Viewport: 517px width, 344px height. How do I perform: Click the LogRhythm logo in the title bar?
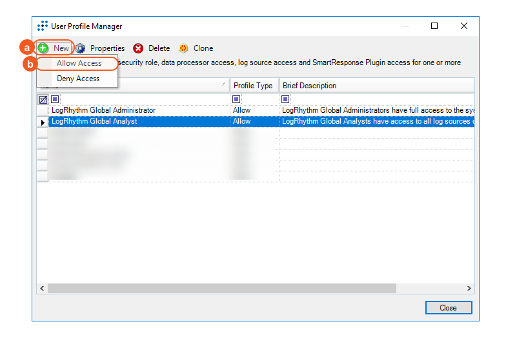click(43, 26)
